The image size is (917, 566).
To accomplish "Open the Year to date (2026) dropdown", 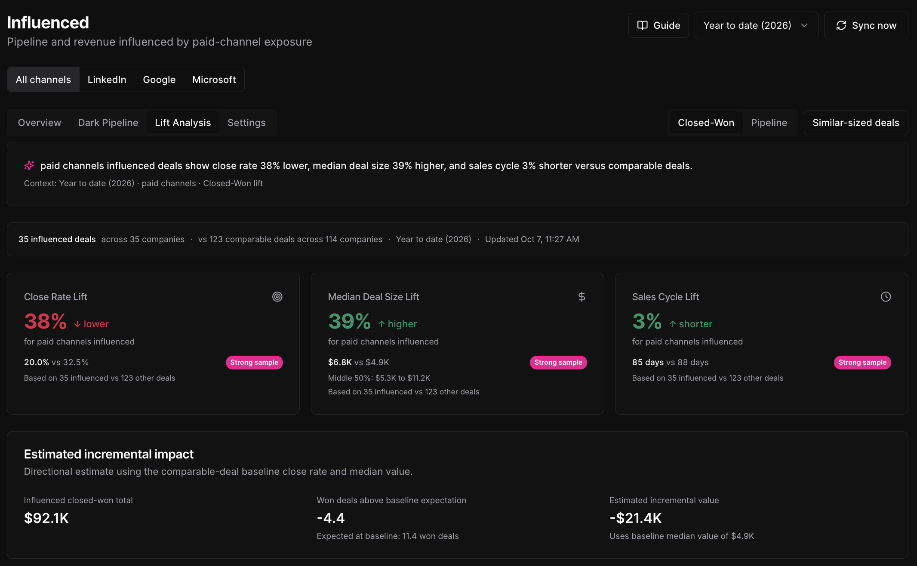I will click(x=756, y=25).
